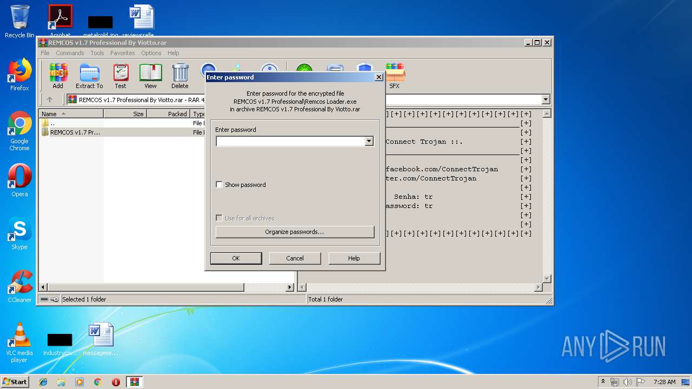Image resolution: width=692 pixels, height=389 pixels.
Task: Open the Favorites menu
Action: (123, 53)
